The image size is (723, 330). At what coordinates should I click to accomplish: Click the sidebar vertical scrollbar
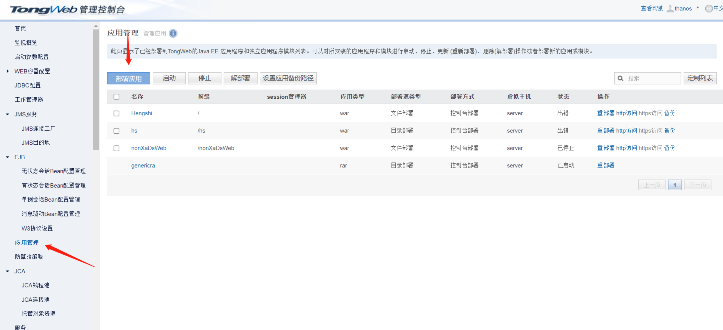click(x=96, y=90)
